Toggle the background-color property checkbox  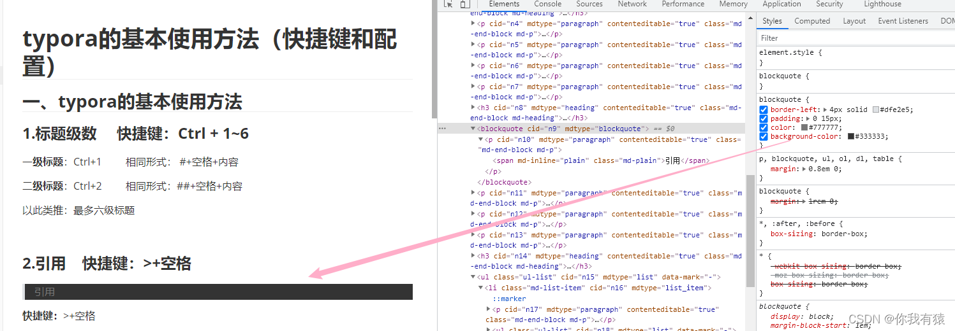pyautogui.click(x=764, y=136)
